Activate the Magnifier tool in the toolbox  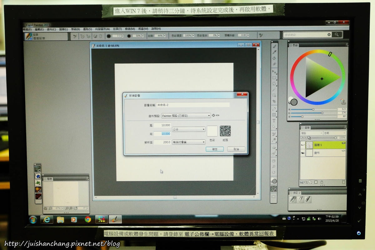(274, 167)
